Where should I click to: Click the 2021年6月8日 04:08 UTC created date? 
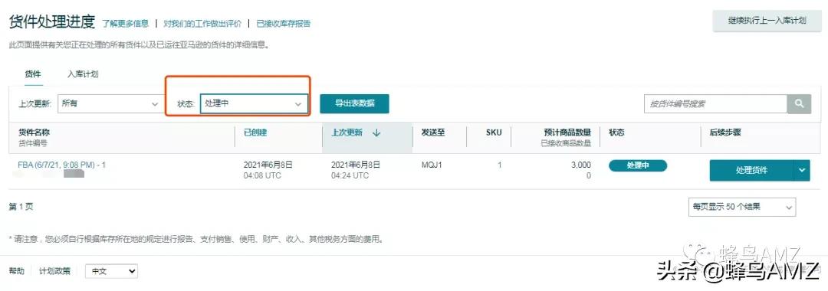coord(268,170)
